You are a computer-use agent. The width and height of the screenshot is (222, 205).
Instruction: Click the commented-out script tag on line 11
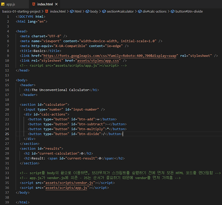pyautogui.click(x=73, y=65)
